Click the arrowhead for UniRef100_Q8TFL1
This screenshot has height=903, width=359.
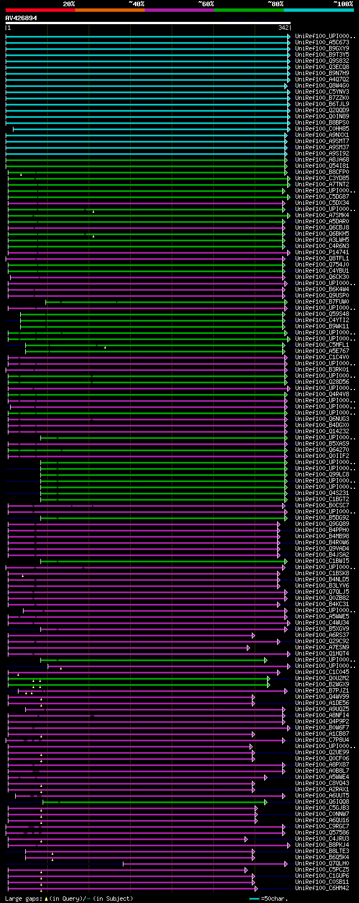(284, 258)
